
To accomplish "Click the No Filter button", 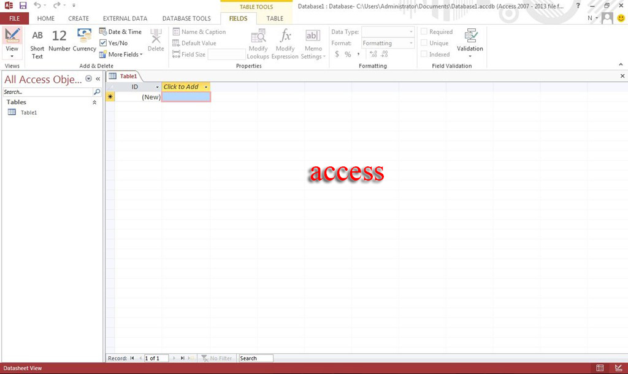I will click(x=216, y=359).
